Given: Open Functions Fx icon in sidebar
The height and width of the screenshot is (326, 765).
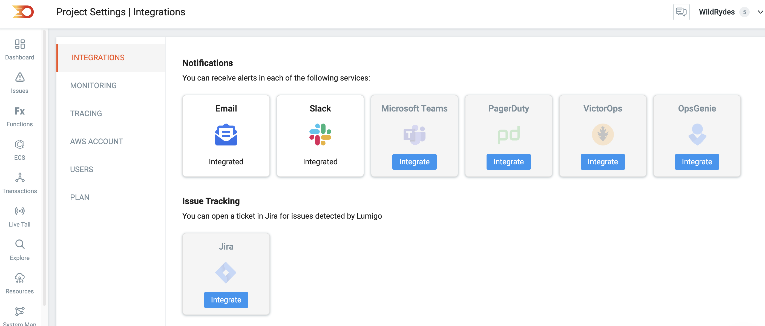Looking at the screenshot, I should (20, 111).
